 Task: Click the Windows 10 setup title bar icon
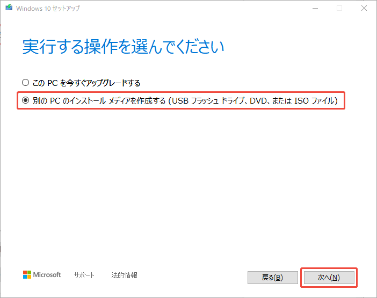[9, 8]
